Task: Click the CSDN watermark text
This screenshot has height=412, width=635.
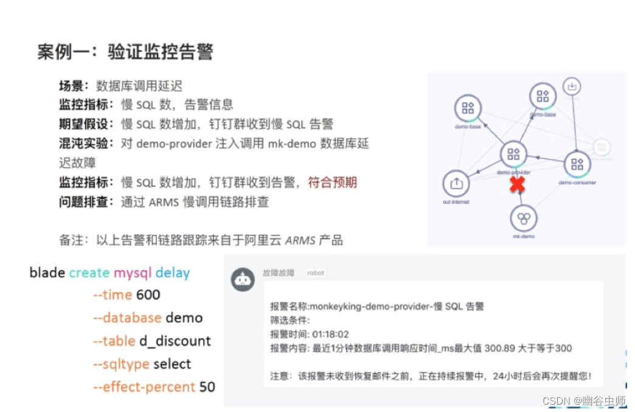Action: tap(584, 401)
